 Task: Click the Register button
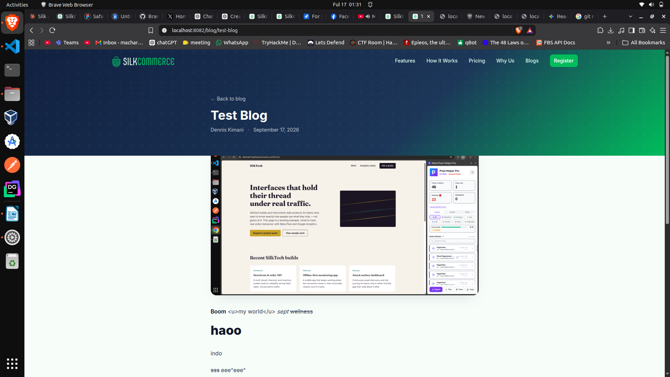tap(564, 61)
